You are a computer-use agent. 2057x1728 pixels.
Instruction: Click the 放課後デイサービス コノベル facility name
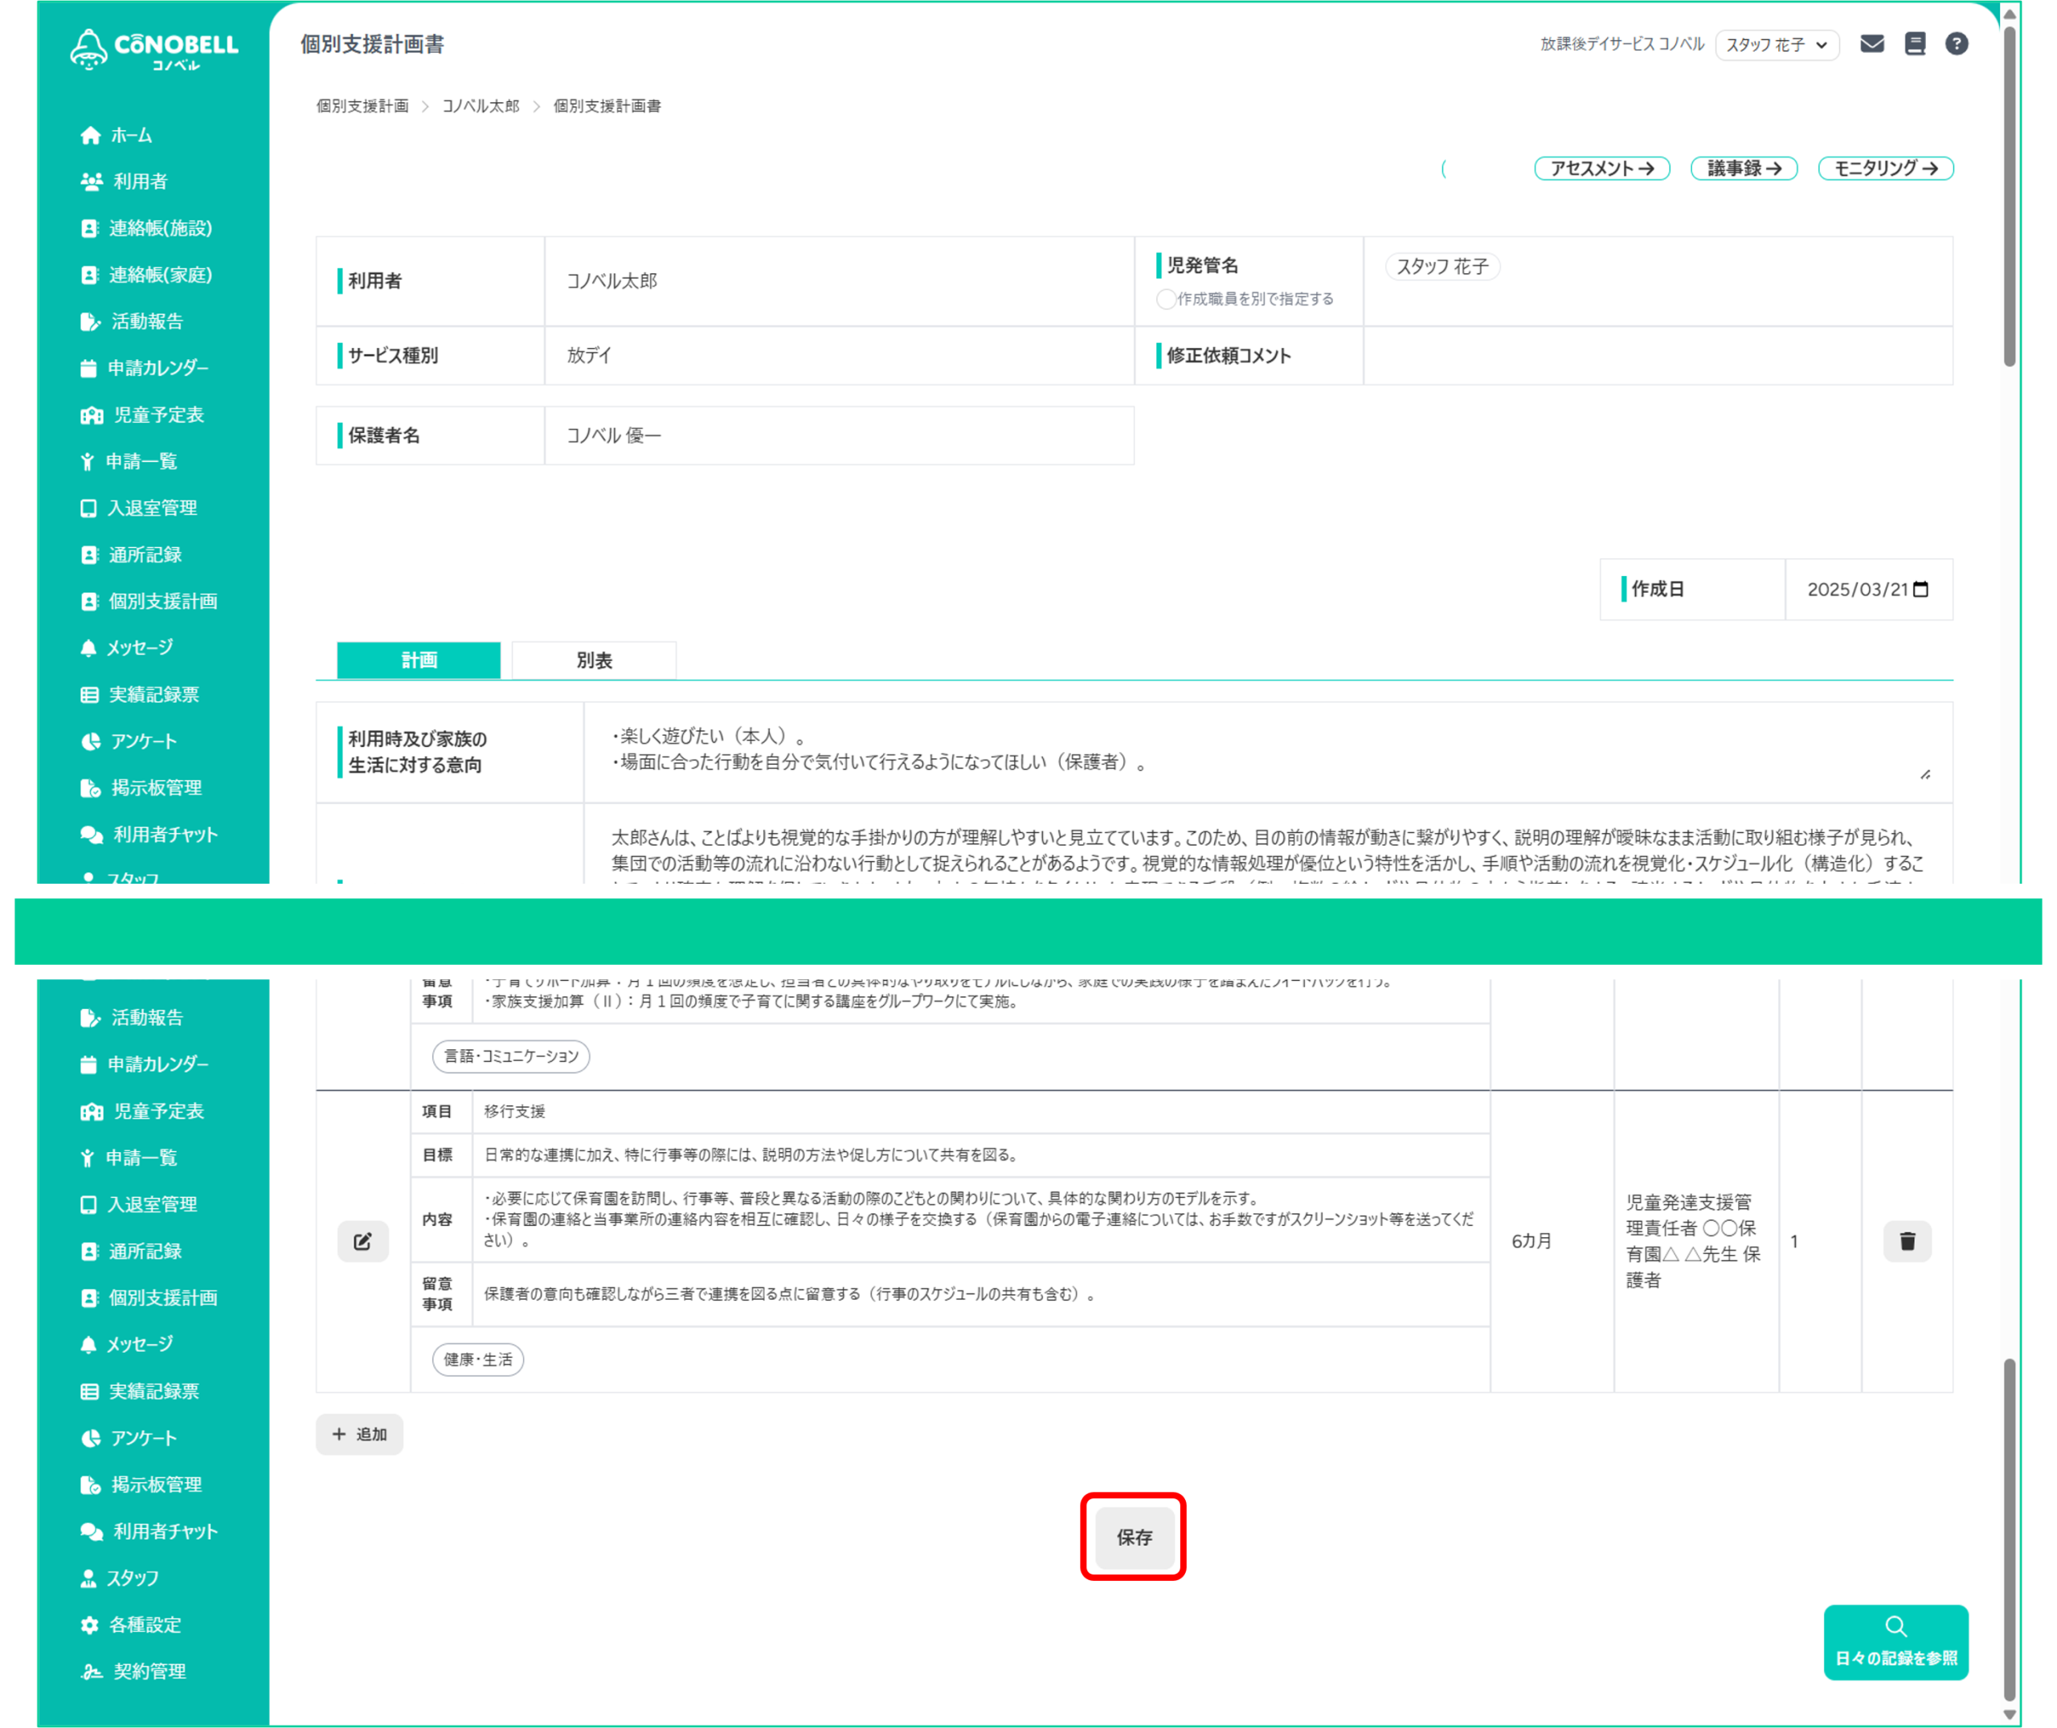tap(1622, 44)
